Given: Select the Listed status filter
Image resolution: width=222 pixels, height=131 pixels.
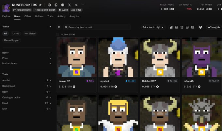Looking at the screenshot, I should (x=16, y=33).
